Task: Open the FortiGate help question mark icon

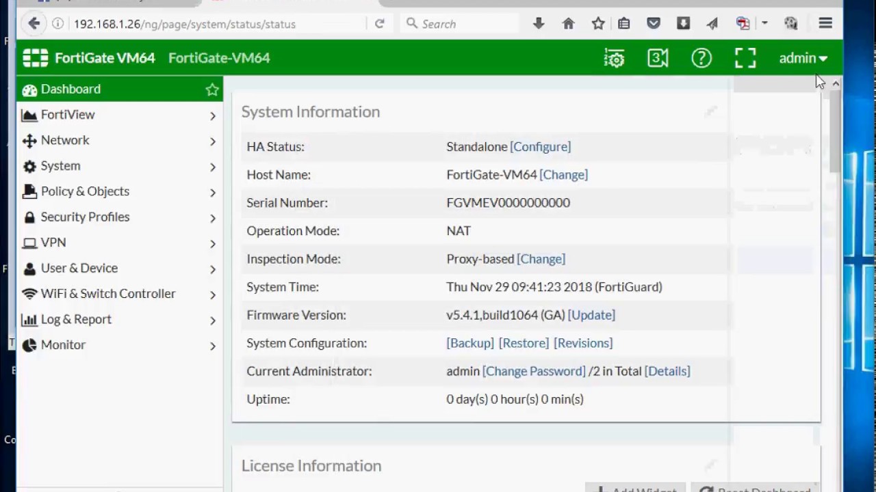Action: click(701, 58)
